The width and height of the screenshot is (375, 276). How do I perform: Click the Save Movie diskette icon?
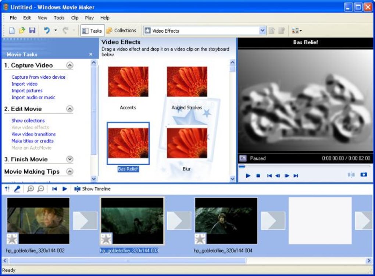pyautogui.click(x=33, y=31)
